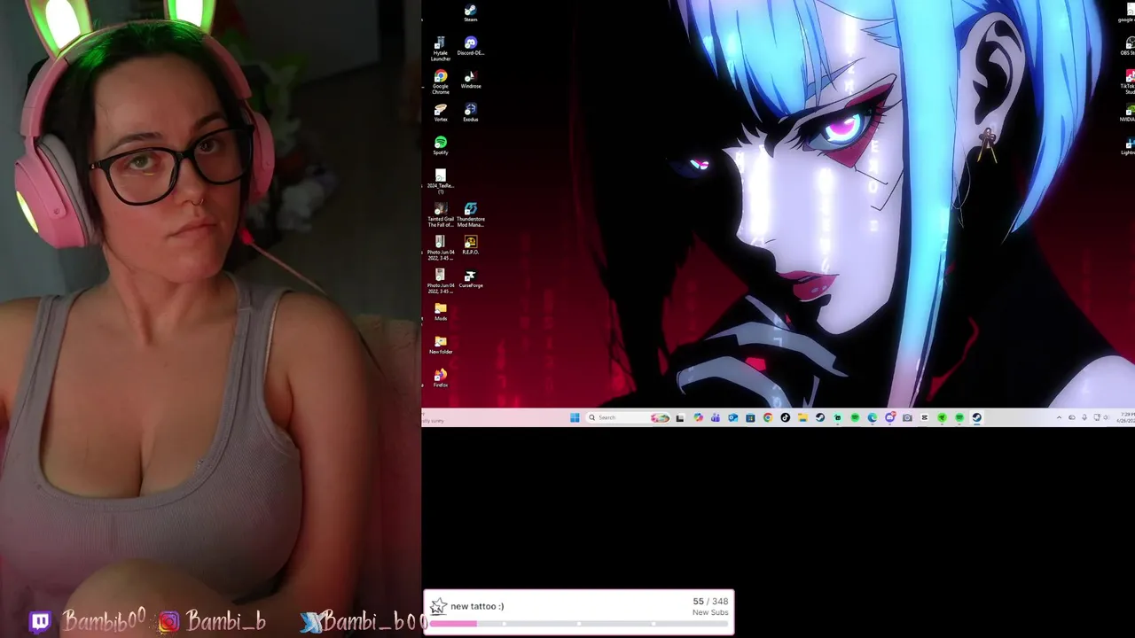Viewport: 1135px width, 638px height.
Task: Open the Firefox desktop shortcut
Action: point(440,378)
